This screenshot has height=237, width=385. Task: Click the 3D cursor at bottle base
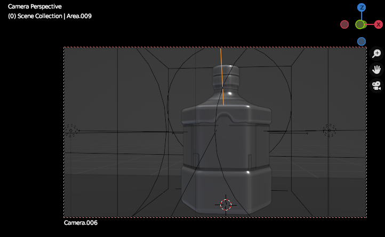tap(226, 205)
